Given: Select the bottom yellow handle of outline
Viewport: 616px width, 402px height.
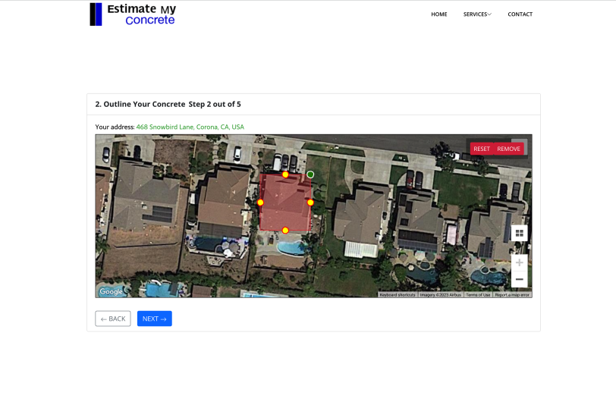Looking at the screenshot, I should pyautogui.click(x=285, y=230).
